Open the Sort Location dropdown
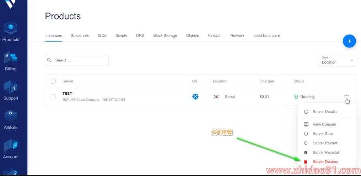Screen dimensions: 361x176 337,60
